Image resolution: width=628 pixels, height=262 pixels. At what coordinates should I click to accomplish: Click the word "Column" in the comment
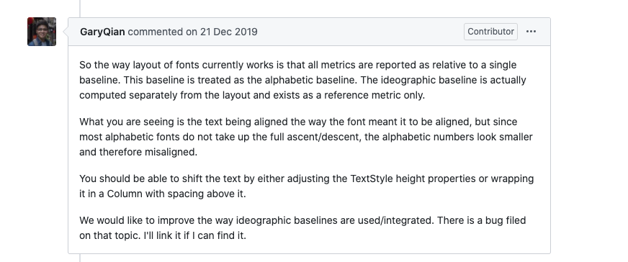[125, 194]
